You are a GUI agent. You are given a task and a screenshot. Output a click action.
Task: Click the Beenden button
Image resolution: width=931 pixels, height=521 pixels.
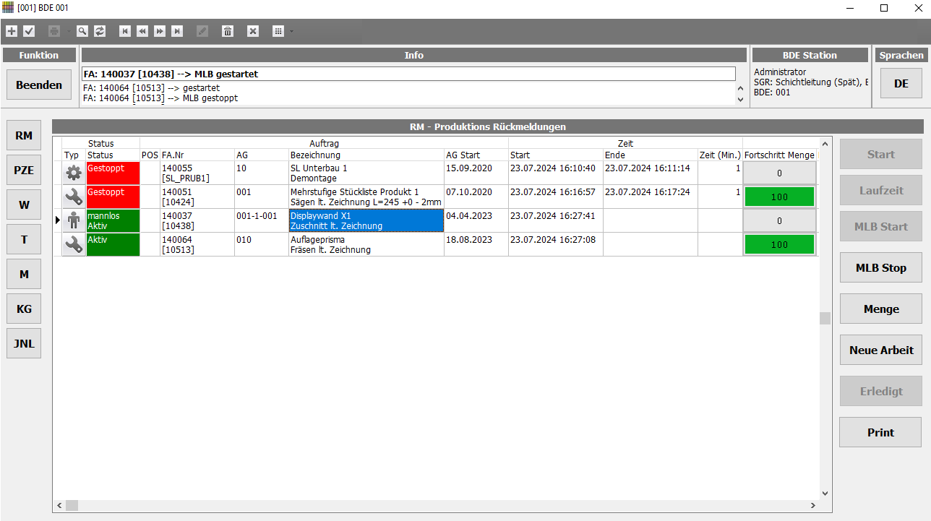pyautogui.click(x=39, y=85)
